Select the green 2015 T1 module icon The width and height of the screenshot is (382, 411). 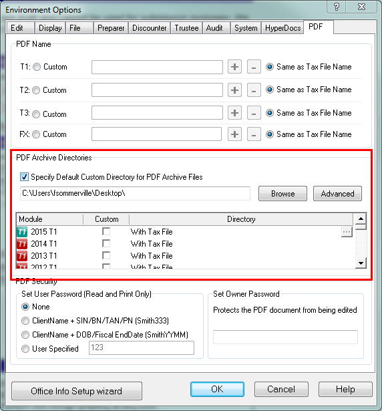pyautogui.click(x=22, y=232)
